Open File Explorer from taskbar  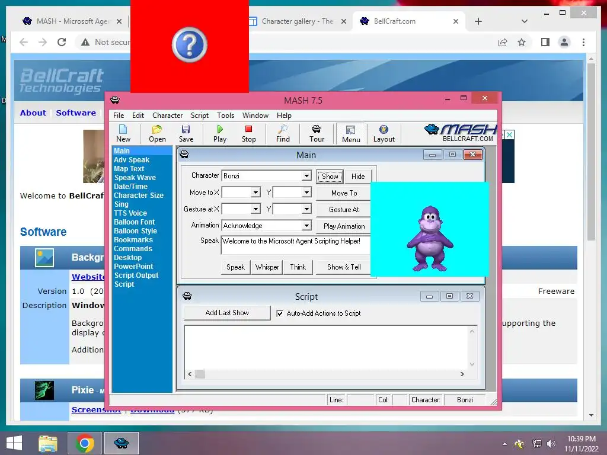(x=48, y=443)
